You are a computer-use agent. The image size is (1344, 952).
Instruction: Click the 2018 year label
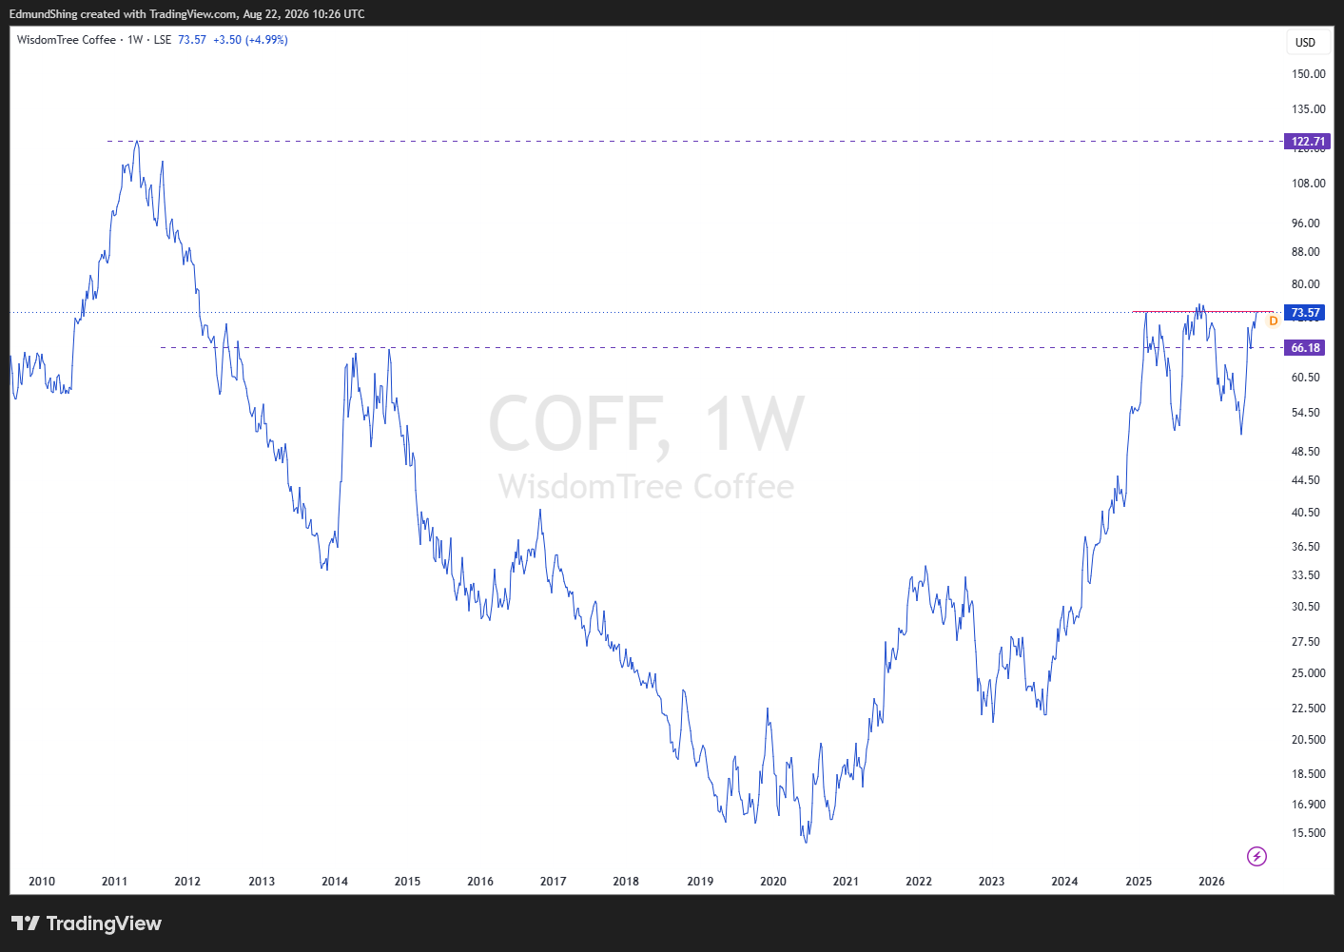pos(626,882)
